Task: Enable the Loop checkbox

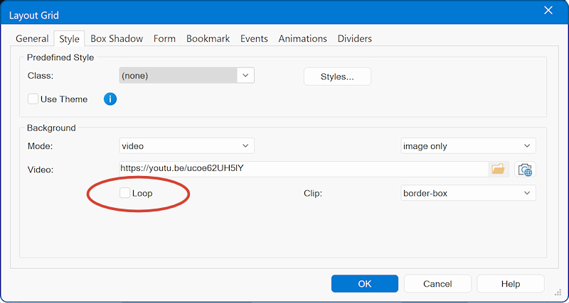Action: click(125, 193)
